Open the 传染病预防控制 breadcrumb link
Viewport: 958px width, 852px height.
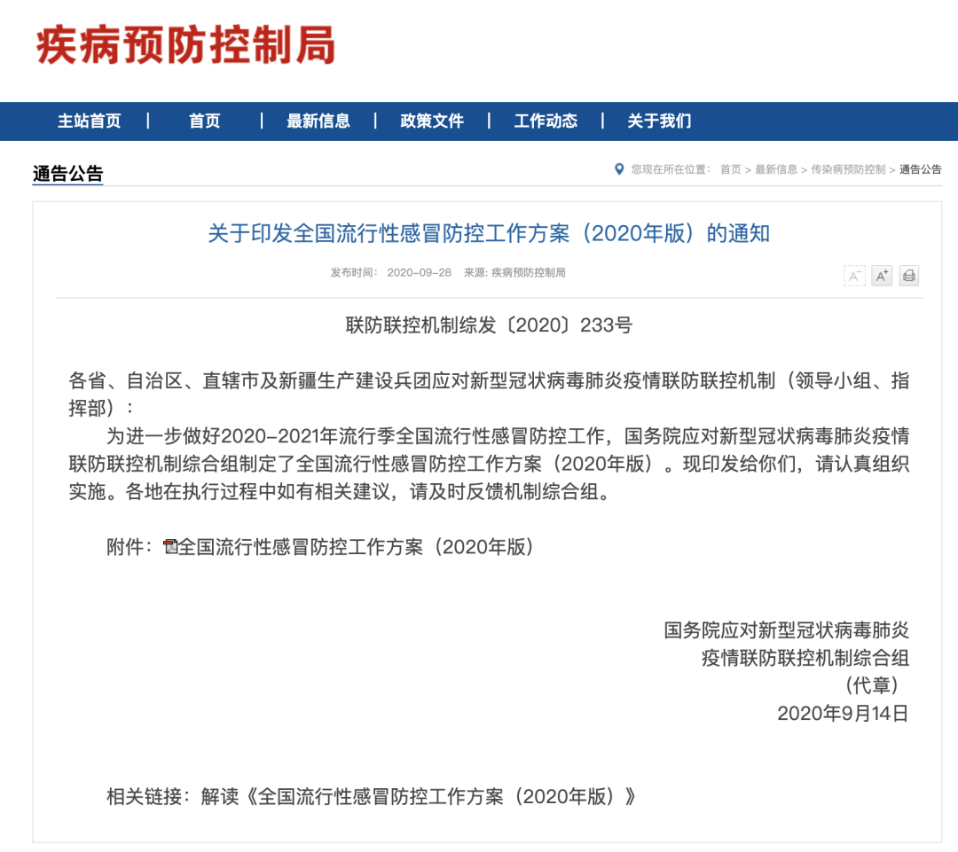click(848, 169)
